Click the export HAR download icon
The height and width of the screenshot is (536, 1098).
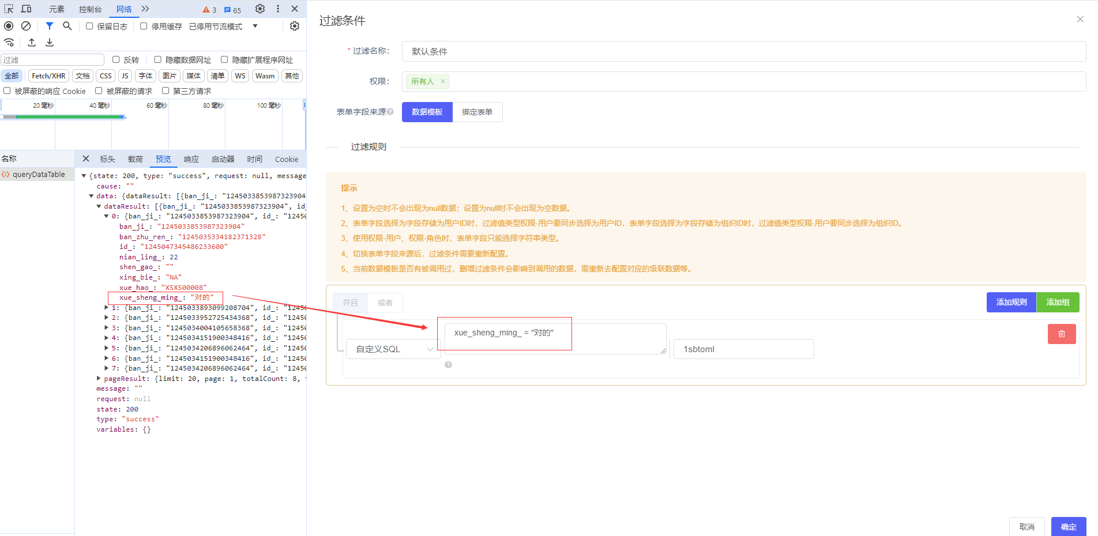tap(50, 42)
